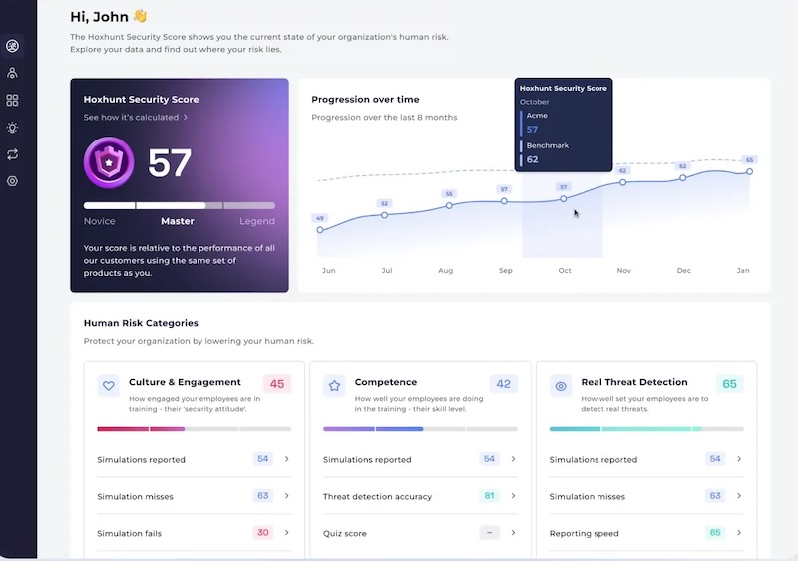Image resolution: width=798 pixels, height=561 pixels.
Task: Click the 'Progression over time' heading
Action: (365, 100)
